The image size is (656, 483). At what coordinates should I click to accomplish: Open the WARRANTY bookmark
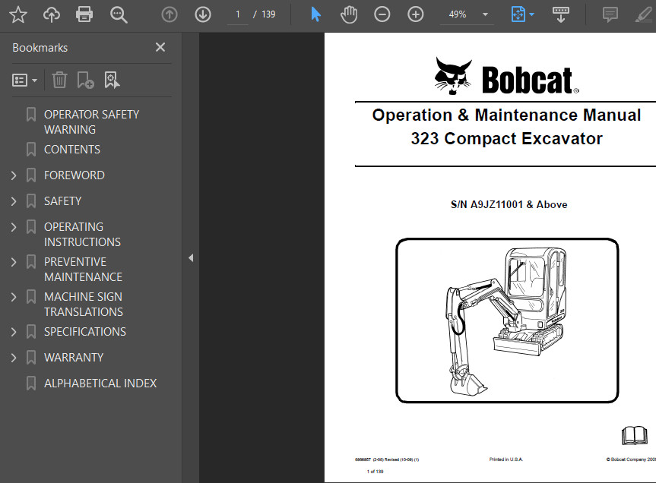tap(74, 358)
